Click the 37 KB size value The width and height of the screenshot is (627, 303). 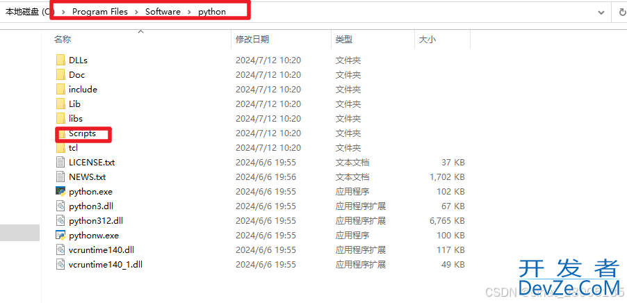pyautogui.click(x=453, y=163)
